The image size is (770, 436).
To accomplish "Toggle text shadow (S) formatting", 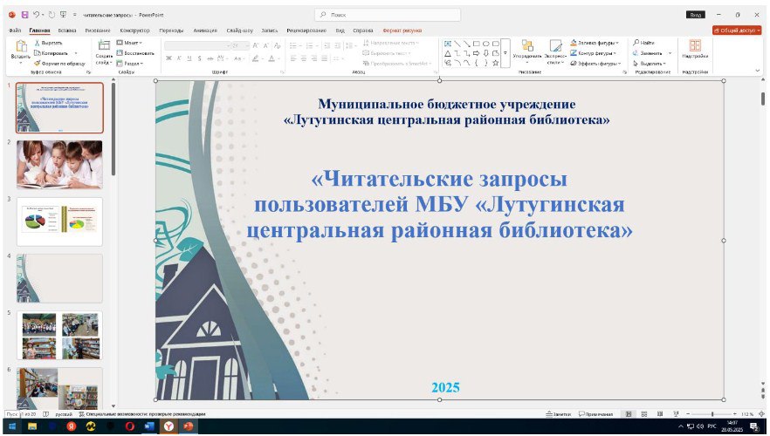I will 199,58.
